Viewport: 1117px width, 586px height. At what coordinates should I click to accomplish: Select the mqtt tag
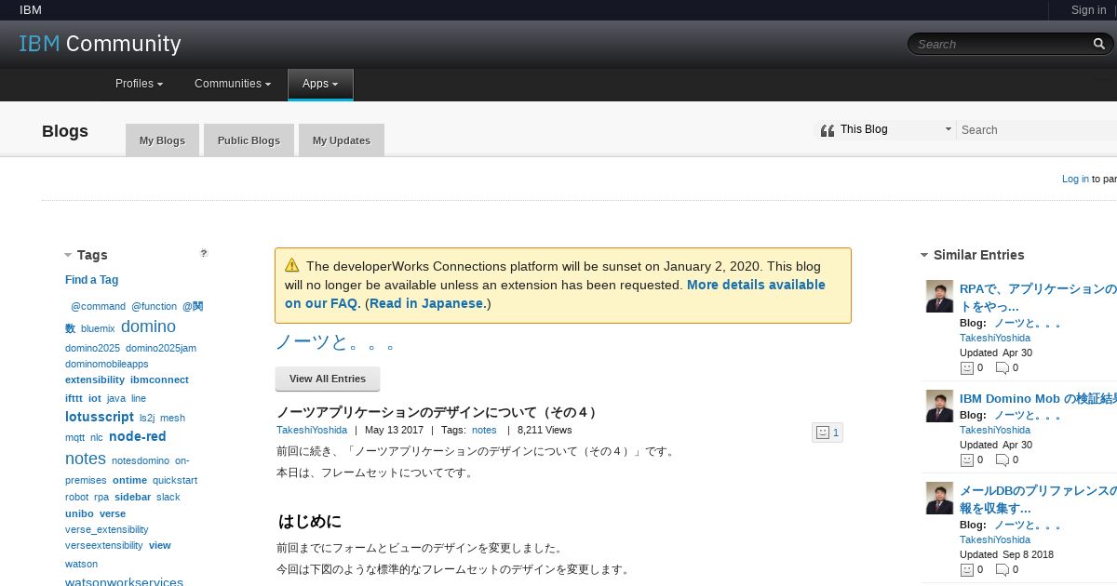point(74,437)
